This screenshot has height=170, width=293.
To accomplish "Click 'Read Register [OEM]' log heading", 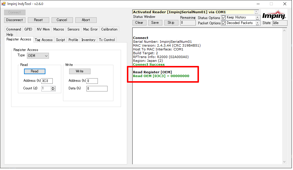I will [x=152, y=72].
